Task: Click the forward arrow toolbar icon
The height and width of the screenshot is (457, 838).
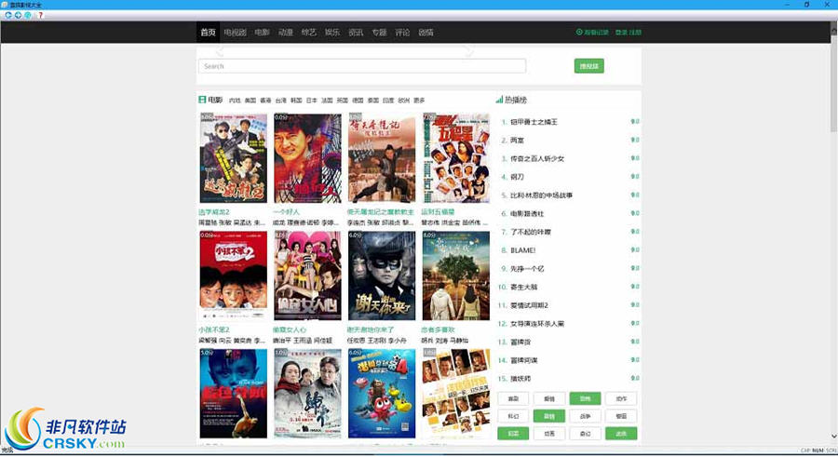Action: tap(18, 15)
